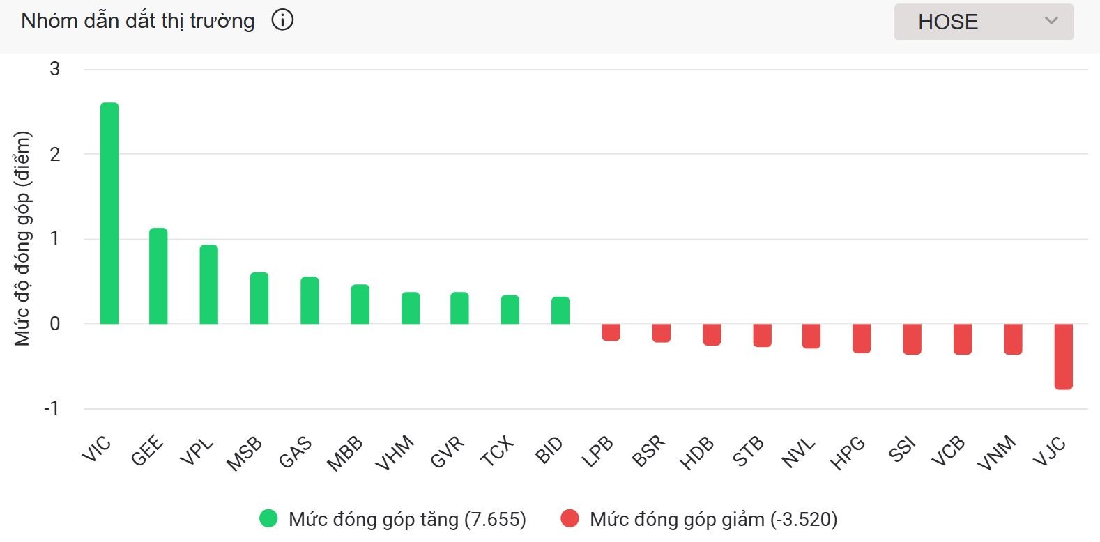
Task: Click the VIC green bar
Action: pos(109,213)
